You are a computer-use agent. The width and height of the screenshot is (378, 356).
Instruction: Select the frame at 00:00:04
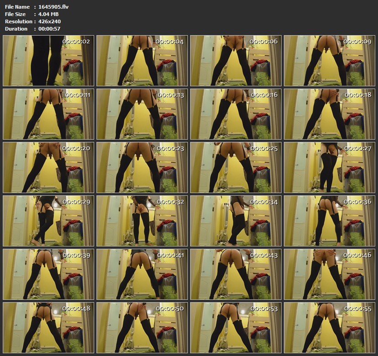click(x=142, y=61)
